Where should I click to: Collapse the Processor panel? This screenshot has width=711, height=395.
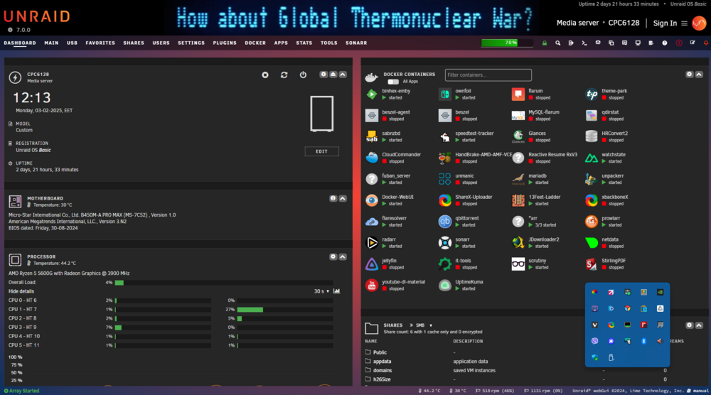click(343, 257)
